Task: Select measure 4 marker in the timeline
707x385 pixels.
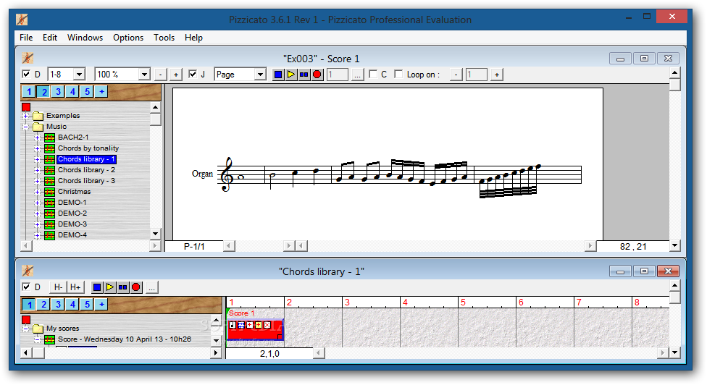Action: click(x=405, y=302)
